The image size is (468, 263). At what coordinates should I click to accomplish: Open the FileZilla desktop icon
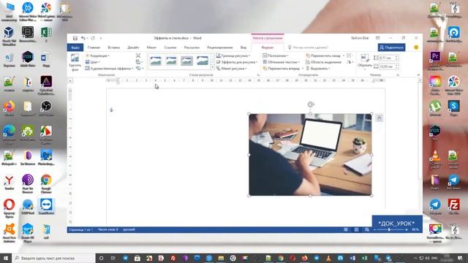point(453,207)
